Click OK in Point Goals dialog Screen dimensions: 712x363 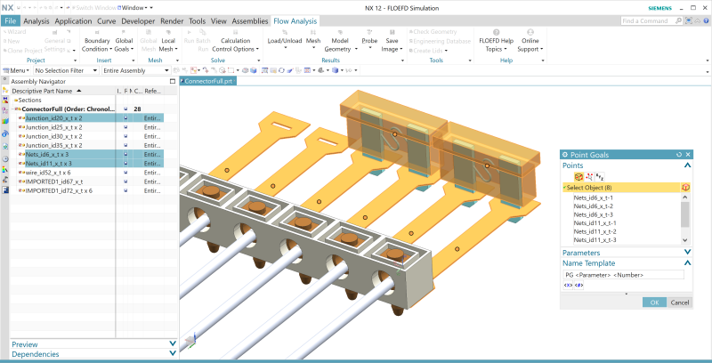click(x=654, y=302)
